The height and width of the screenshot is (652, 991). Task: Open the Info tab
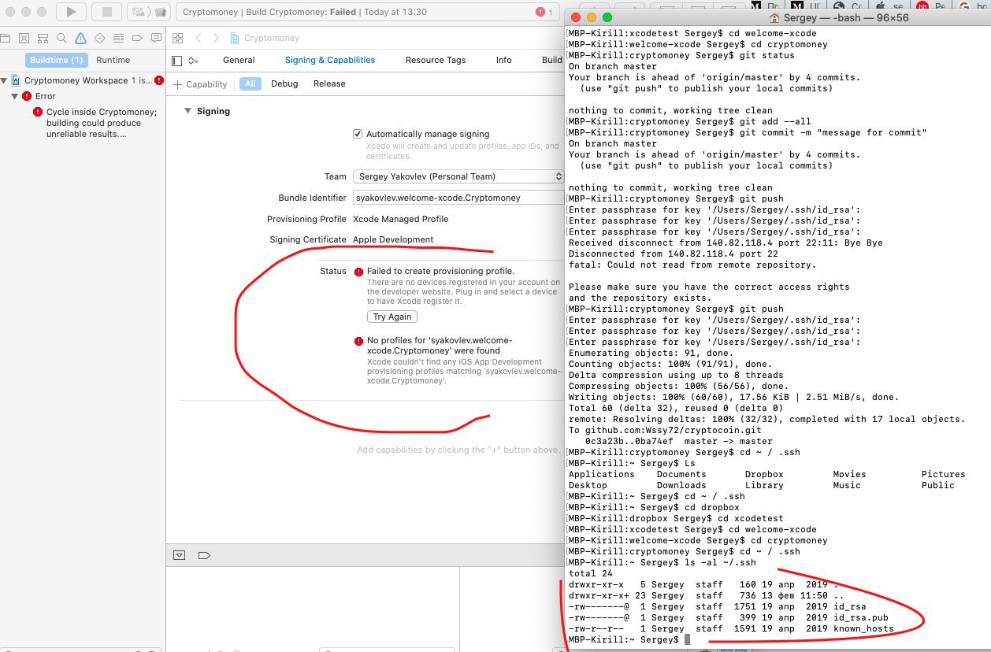pos(504,60)
